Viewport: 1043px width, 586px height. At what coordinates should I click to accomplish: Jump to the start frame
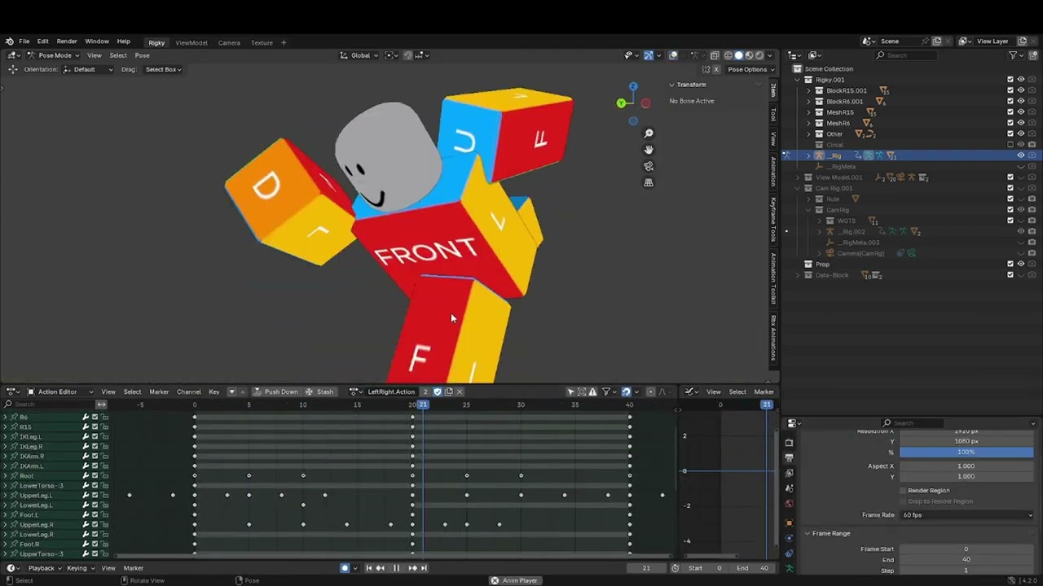pos(368,568)
